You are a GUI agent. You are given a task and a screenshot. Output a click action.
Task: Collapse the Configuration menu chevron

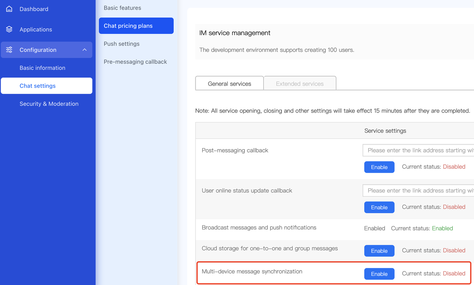[84, 50]
